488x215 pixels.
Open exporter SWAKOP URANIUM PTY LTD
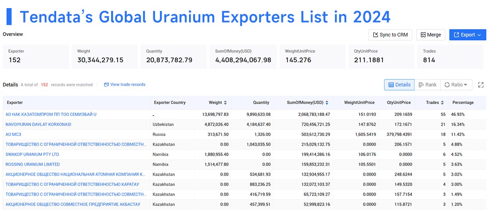pyautogui.click(x=32, y=154)
